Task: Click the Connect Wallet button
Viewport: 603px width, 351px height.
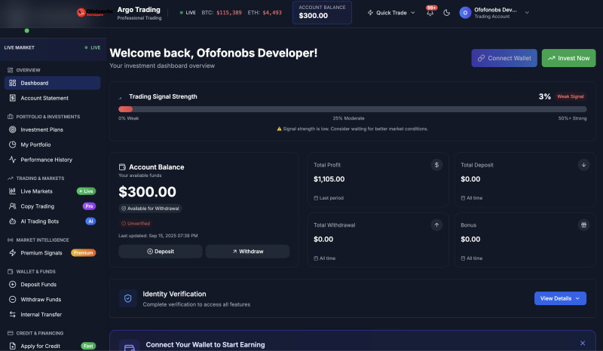Action: (x=504, y=58)
